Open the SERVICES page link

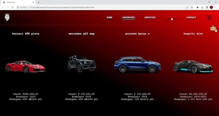point(150,18)
